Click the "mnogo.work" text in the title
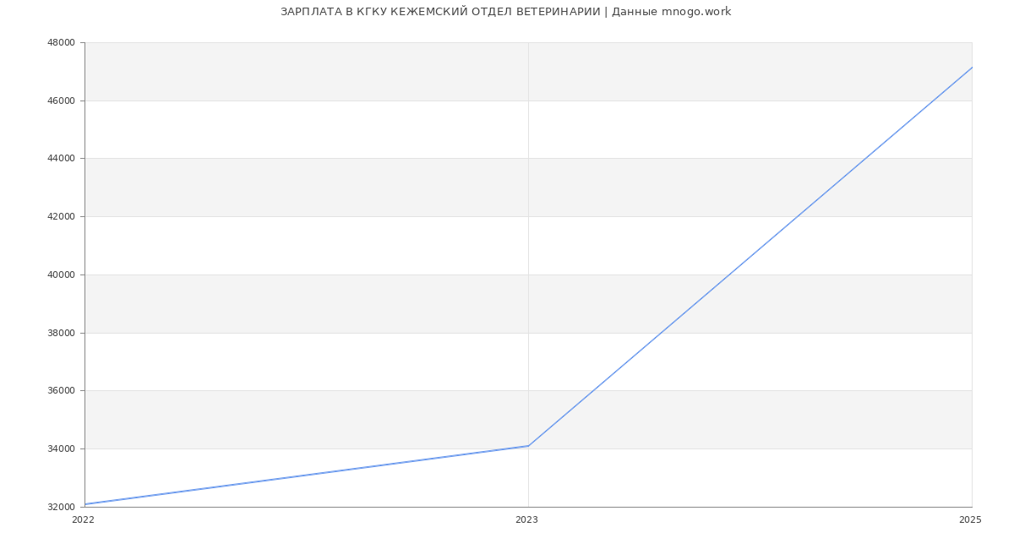 tap(696, 12)
